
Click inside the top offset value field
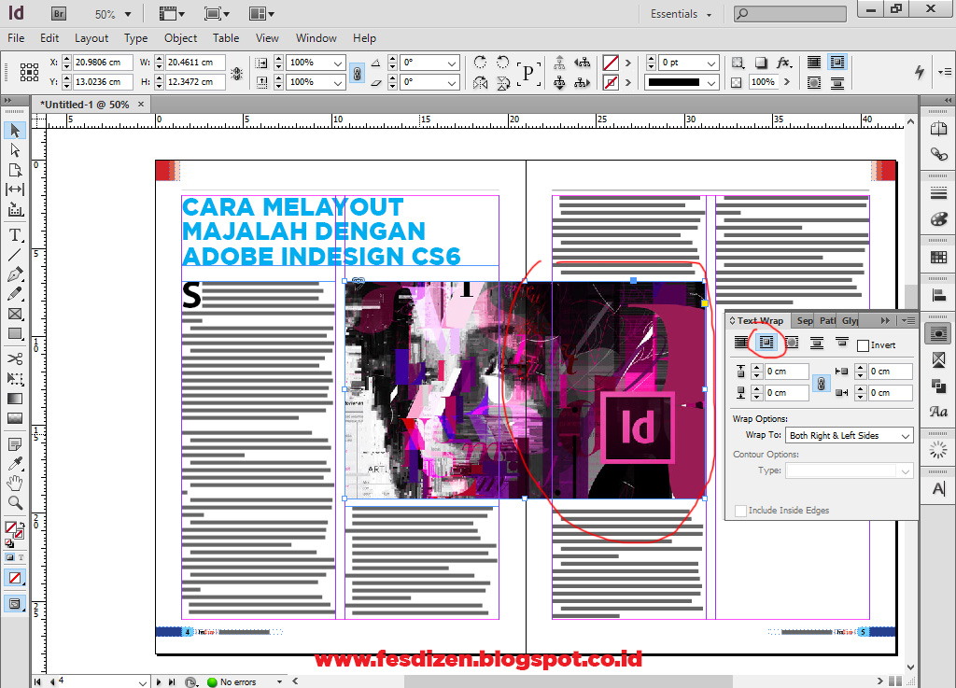(787, 371)
